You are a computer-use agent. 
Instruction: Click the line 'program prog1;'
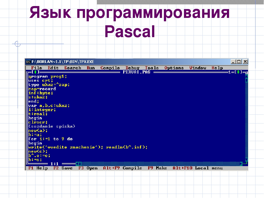pos(48,76)
